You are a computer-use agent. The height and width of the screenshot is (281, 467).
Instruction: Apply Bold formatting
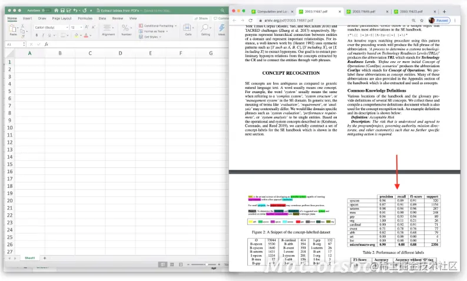click(37, 35)
